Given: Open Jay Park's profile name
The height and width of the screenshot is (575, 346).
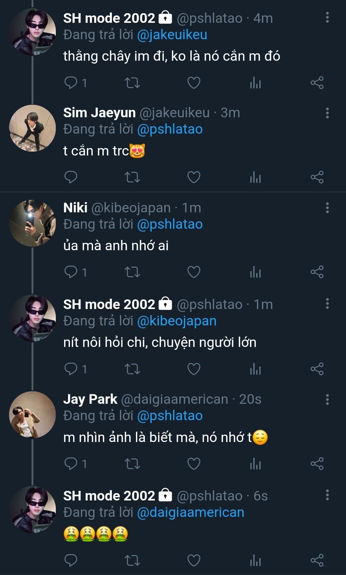Looking at the screenshot, I should pos(90,399).
